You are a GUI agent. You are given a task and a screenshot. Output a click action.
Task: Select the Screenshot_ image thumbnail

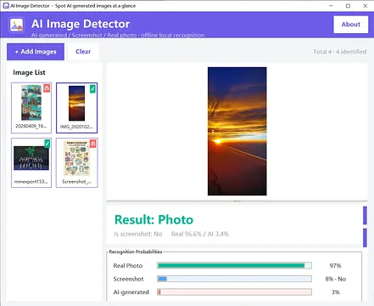[x=76, y=162]
